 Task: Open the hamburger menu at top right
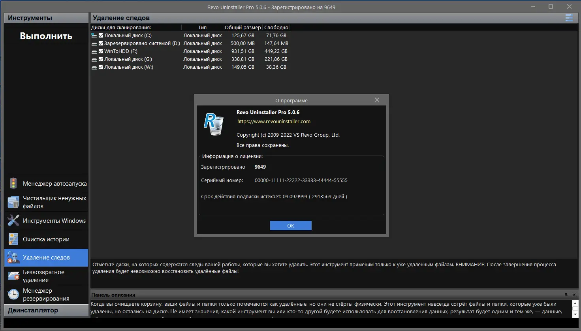point(569,17)
